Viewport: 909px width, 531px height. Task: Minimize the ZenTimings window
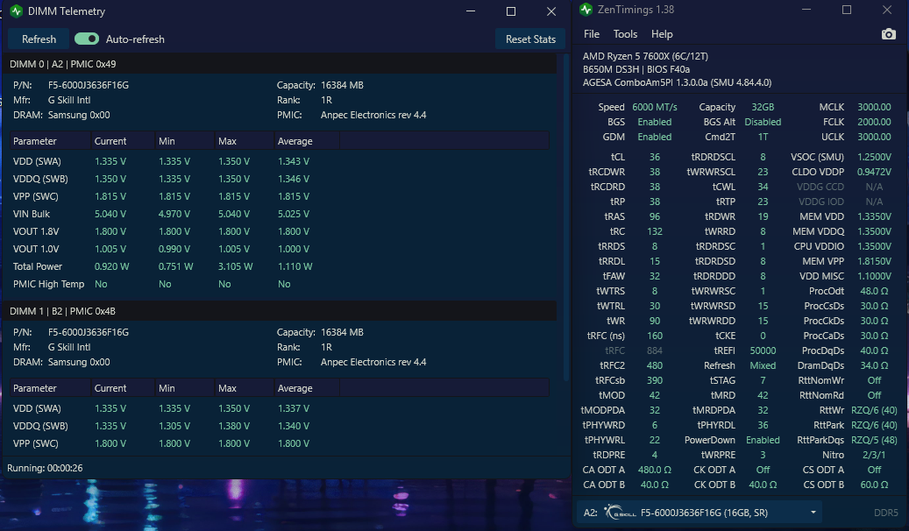click(x=806, y=10)
